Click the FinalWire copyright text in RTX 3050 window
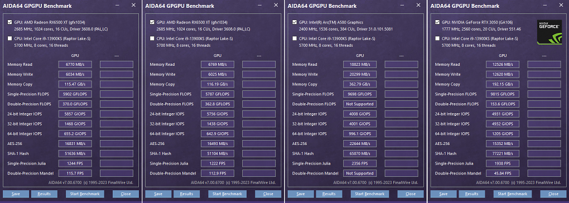The height and width of the screenshot is (203, 569). [518, 182]
